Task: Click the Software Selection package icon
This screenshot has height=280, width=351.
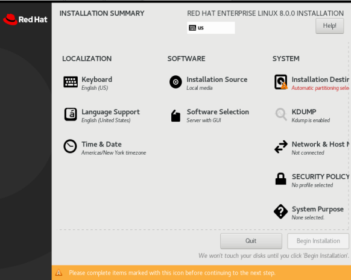Action: 175,116
